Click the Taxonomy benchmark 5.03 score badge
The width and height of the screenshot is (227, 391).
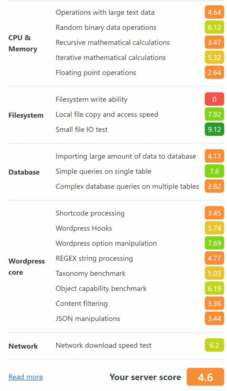[214, 273]
